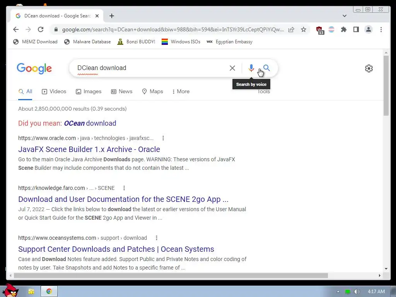Viewport: 396px width, 297px height.
Task: Open options for the oceansystems.com result
Action: [157, 238]
